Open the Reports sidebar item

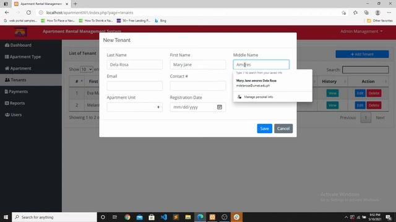click(15, 103)
